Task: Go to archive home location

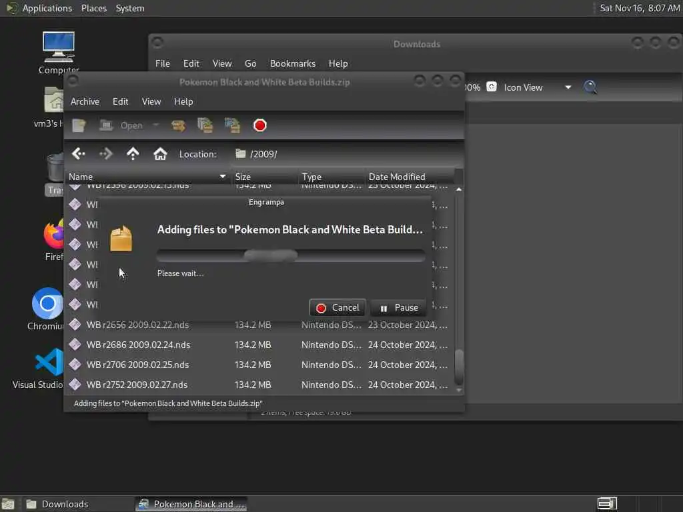Action: (x=160, y=154)
